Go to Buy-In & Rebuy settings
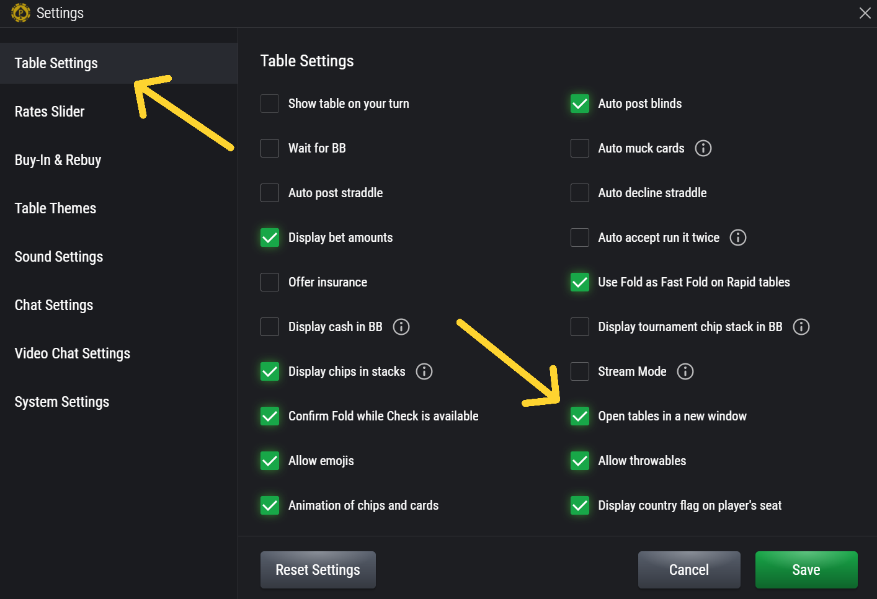877x599 pixels. click(x=58, y=160)
